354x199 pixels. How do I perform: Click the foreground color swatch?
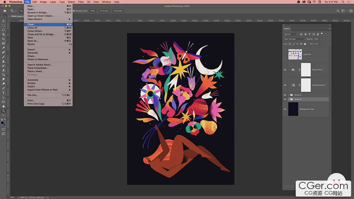(2, 123)
